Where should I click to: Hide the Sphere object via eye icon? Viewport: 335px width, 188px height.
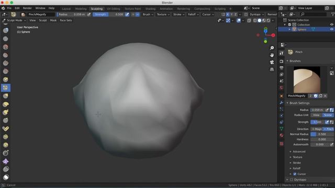click(331, 29)
